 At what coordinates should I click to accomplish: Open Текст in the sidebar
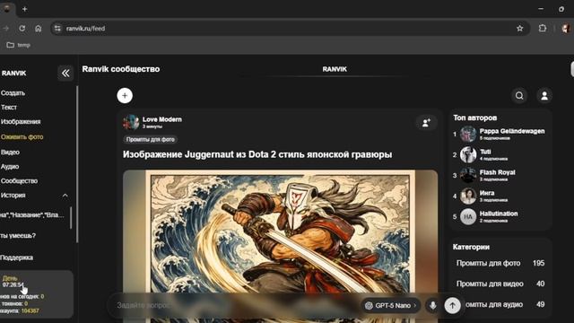pyautogui.click(x=9, y=108)
